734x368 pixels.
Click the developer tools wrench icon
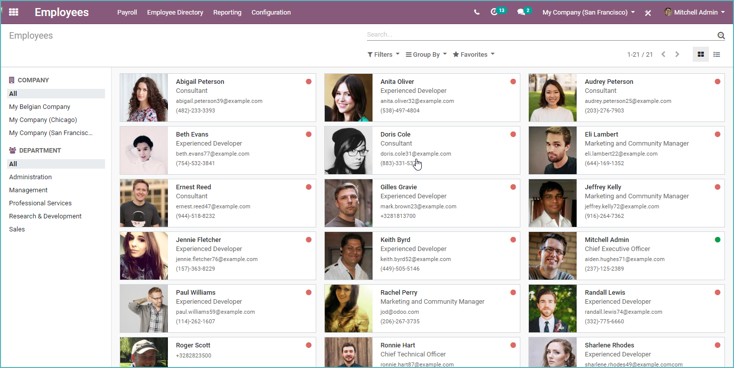coord(648,13)
